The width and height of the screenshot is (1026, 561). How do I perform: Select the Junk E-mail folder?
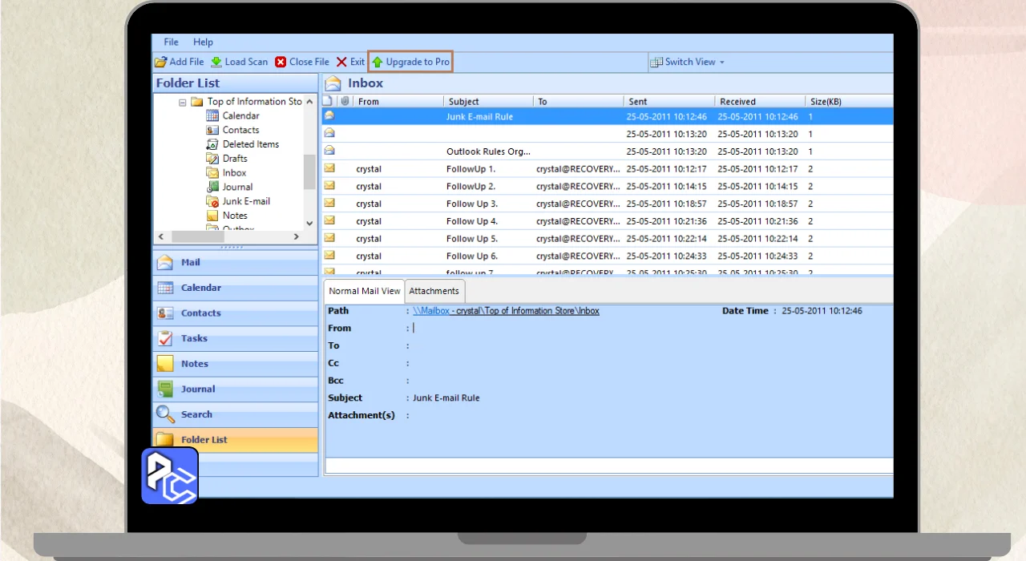(x=245, y=201)
